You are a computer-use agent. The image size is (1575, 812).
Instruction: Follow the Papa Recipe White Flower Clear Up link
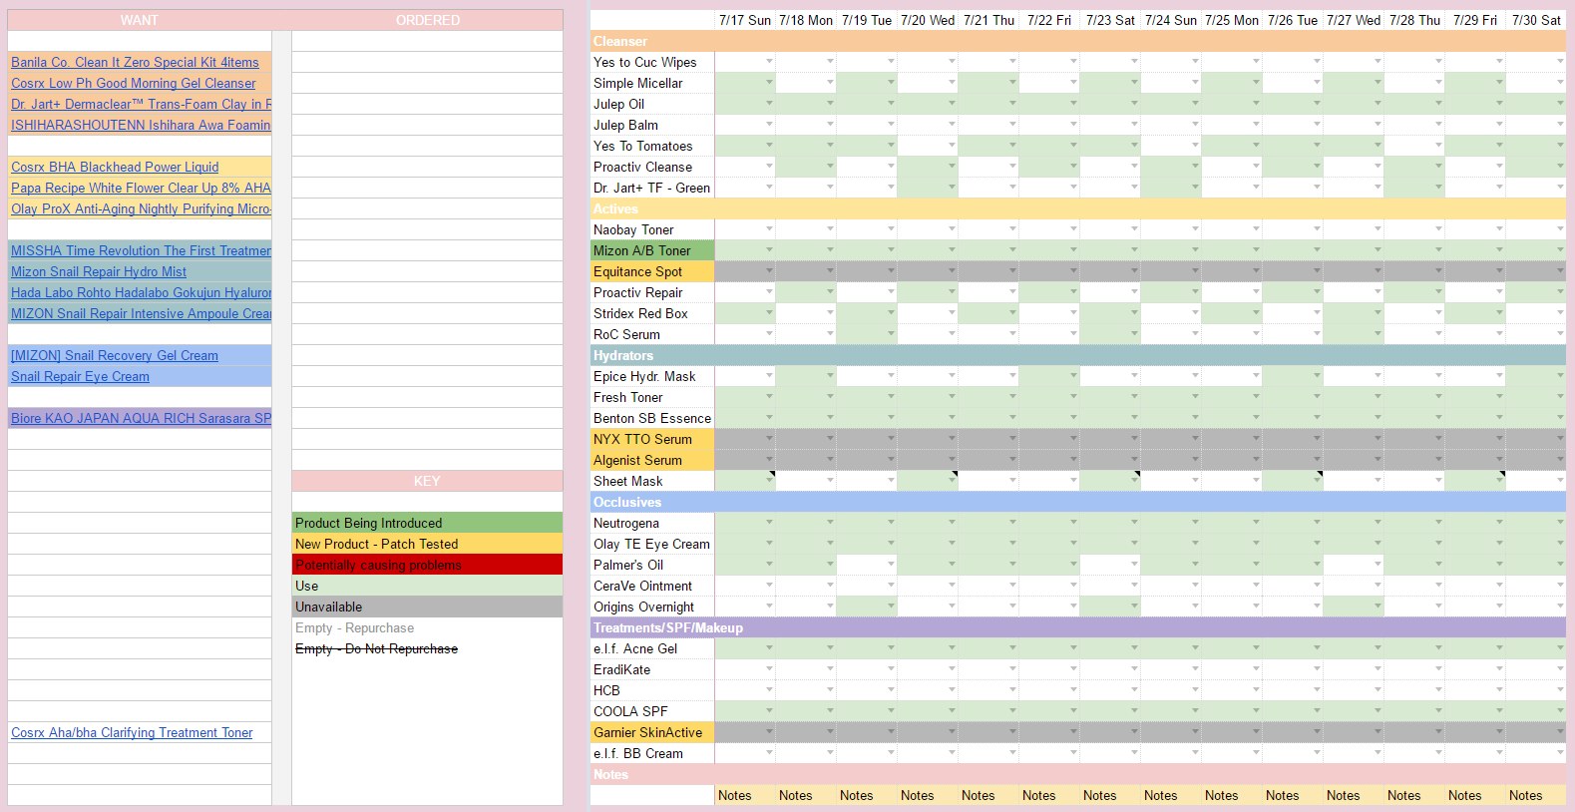click(x=141, y=188)
